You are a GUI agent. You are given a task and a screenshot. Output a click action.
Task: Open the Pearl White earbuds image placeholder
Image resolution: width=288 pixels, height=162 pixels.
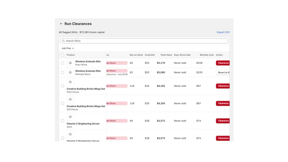point(70,63)
